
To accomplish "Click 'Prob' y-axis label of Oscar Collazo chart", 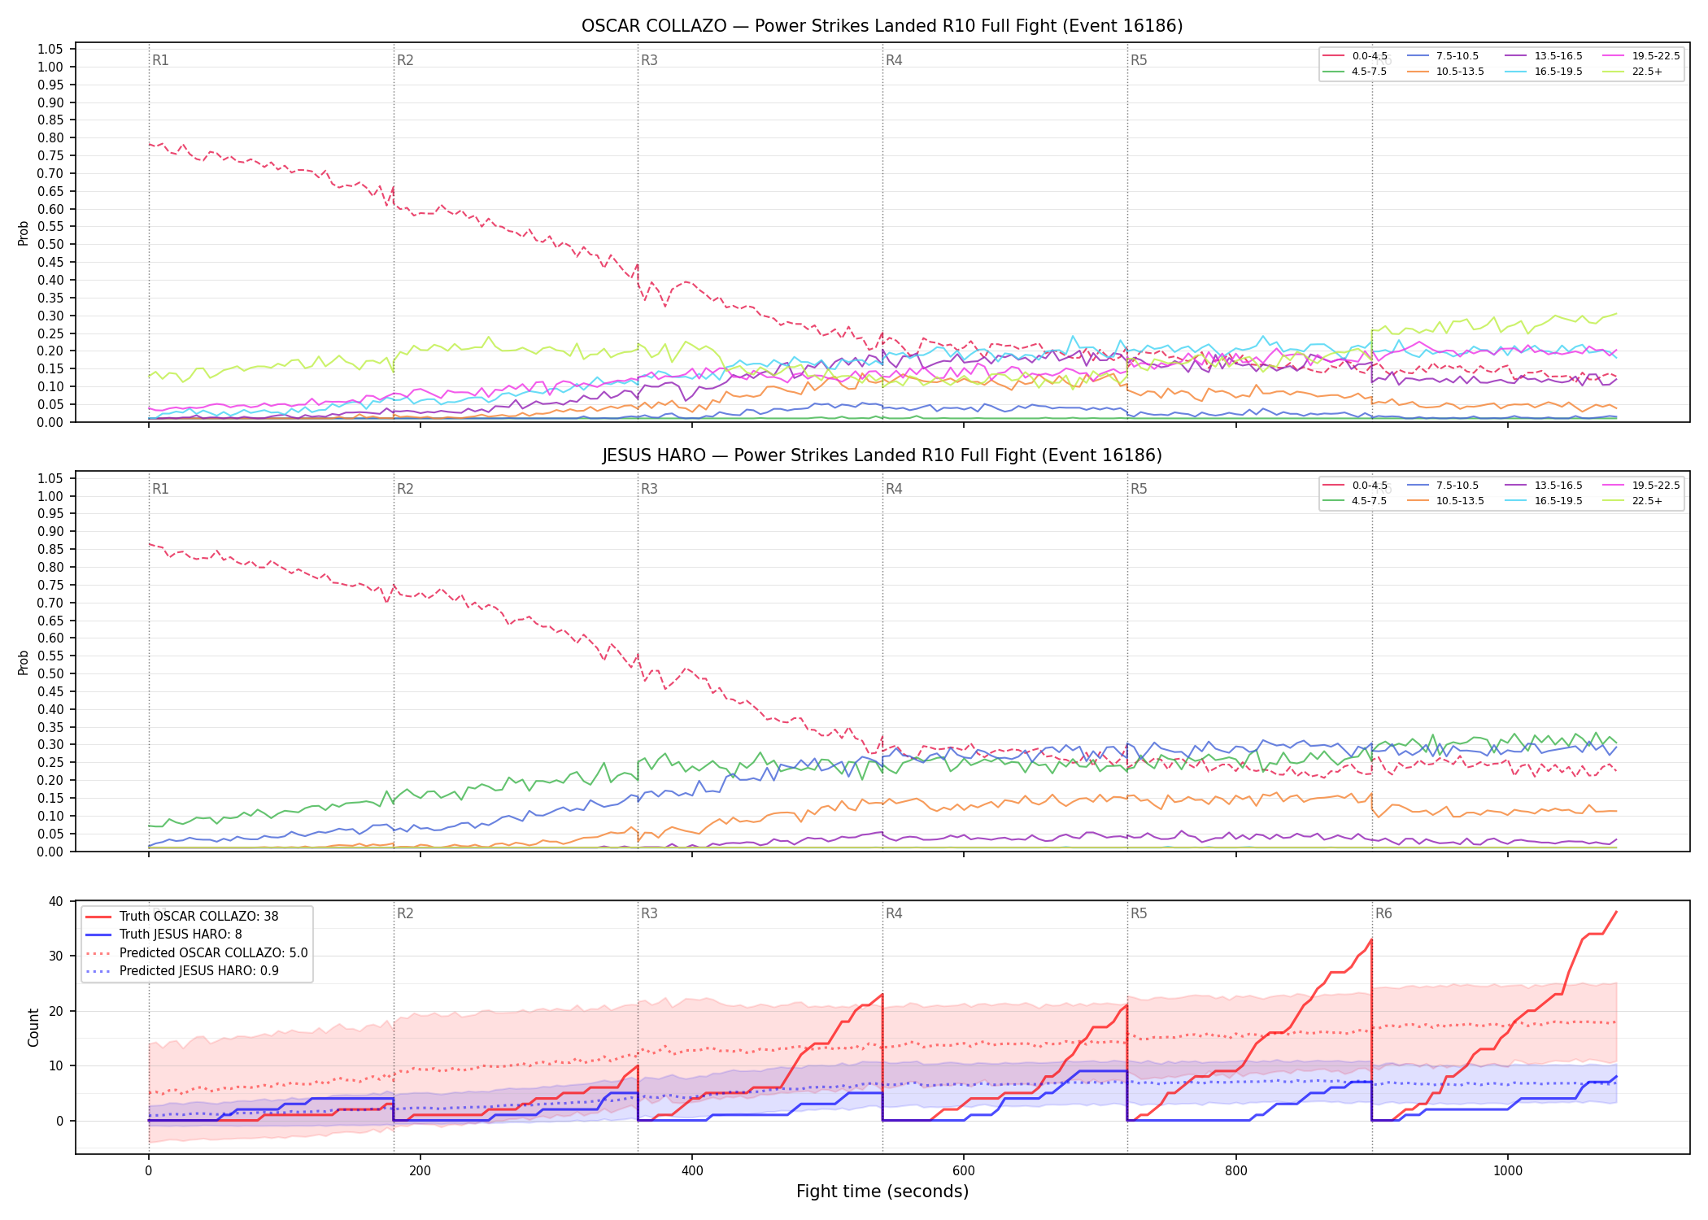I will point(23,233).
